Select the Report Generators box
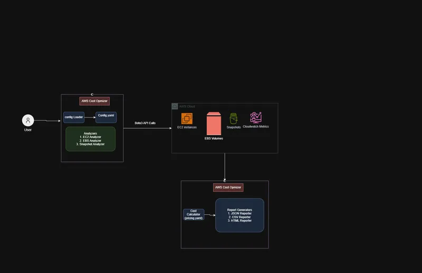This screenshot has height=273, width=422. click(239, 215)
